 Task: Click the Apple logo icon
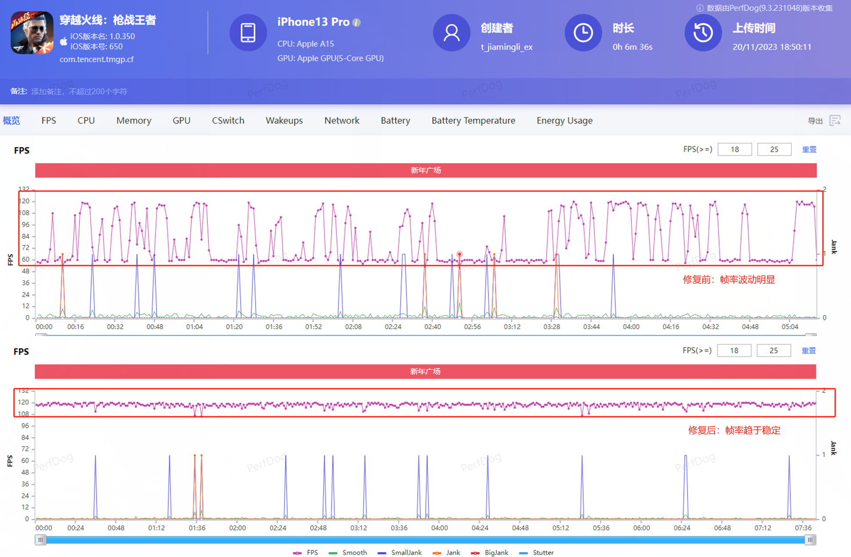pyautogui.click(x=64, y=41)
